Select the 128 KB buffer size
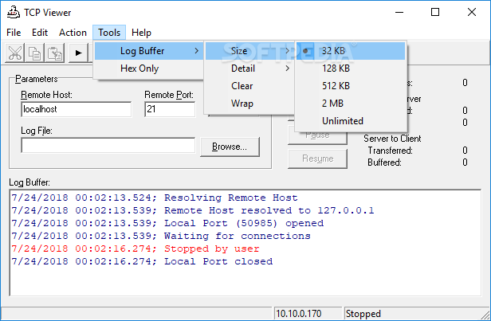491x321 pixels. pyautogui.click(x=351, y=69)
